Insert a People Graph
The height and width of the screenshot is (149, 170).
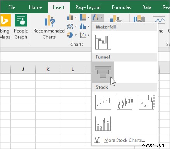(x=21, y=27)
